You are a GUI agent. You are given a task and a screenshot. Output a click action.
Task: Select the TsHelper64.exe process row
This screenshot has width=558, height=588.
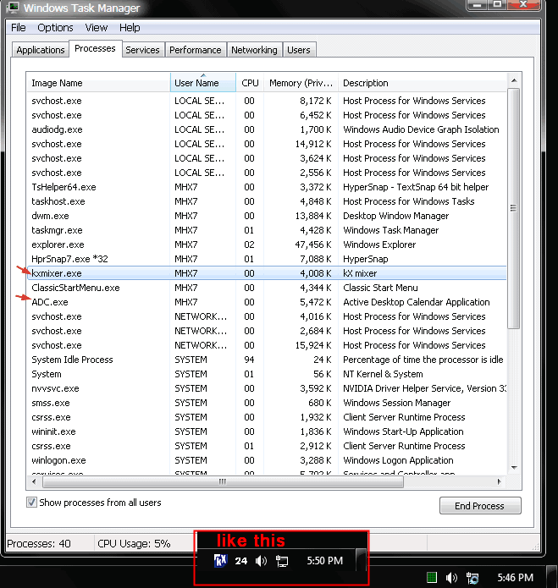pyautogui.click(x=267, y=187)
